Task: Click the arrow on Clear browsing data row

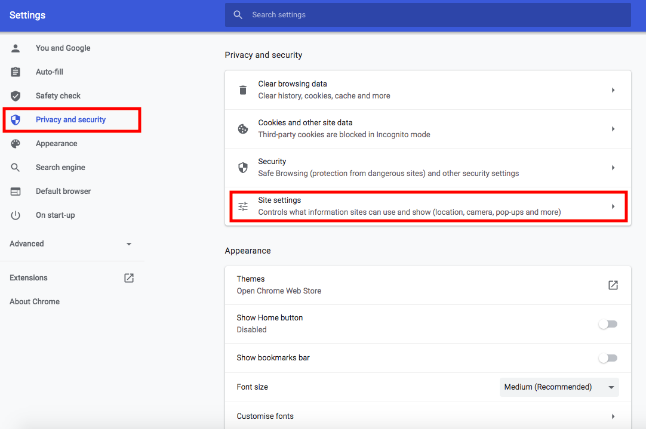Action: pyautogui.click(x=613, y=90)
